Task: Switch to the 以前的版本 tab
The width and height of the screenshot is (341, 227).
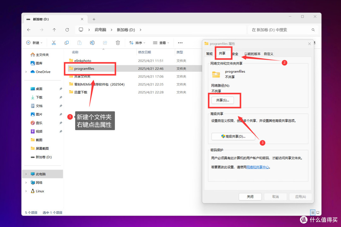Action: click(252, 54)
